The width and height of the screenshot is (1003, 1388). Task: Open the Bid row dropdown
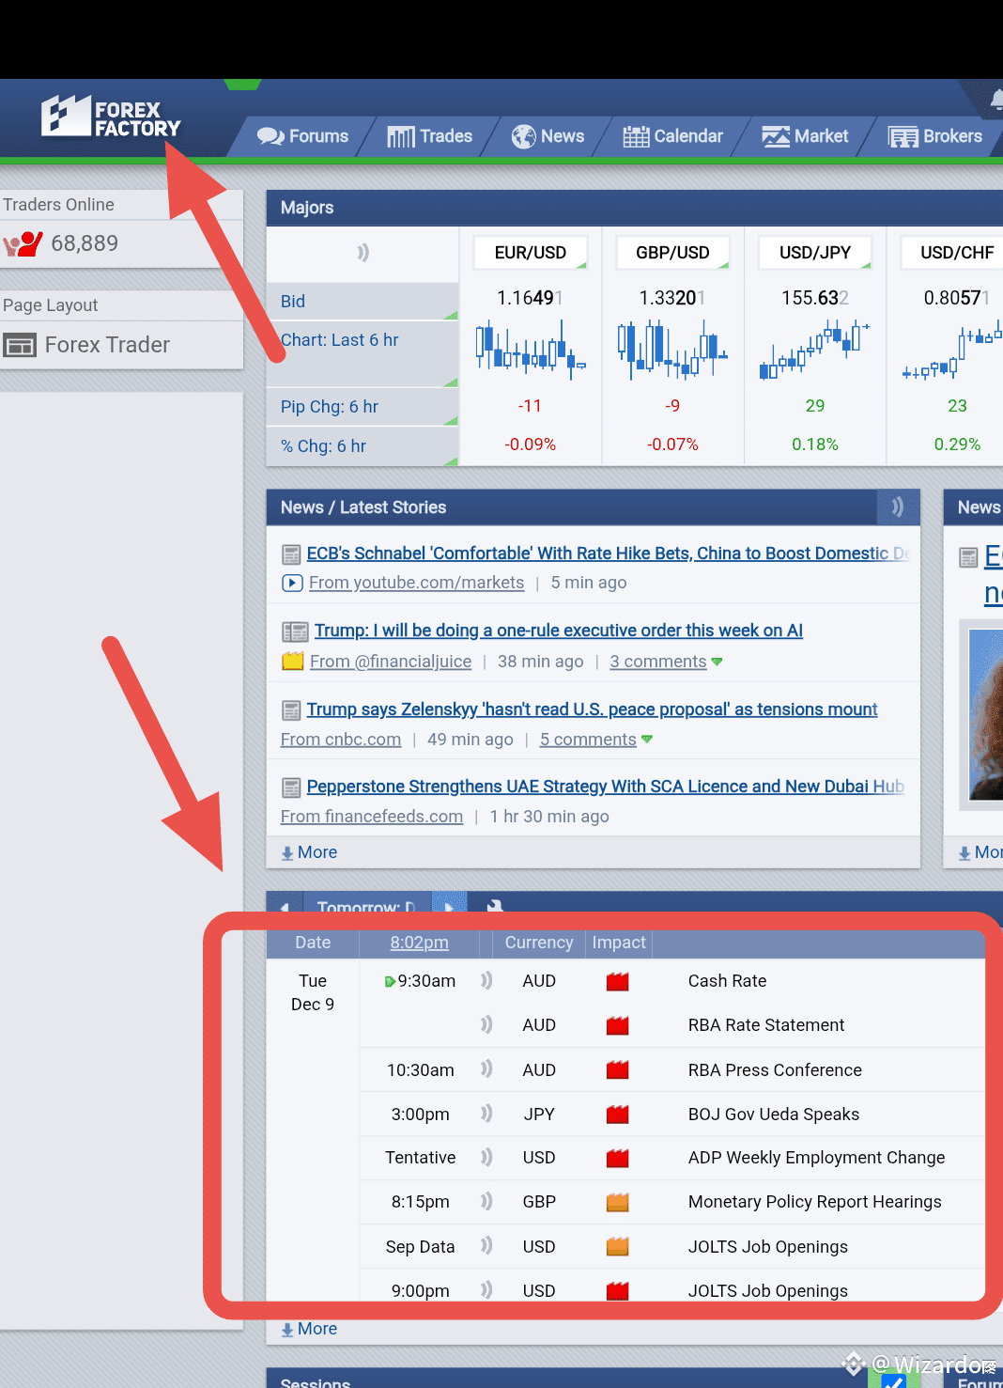point(363,301)
